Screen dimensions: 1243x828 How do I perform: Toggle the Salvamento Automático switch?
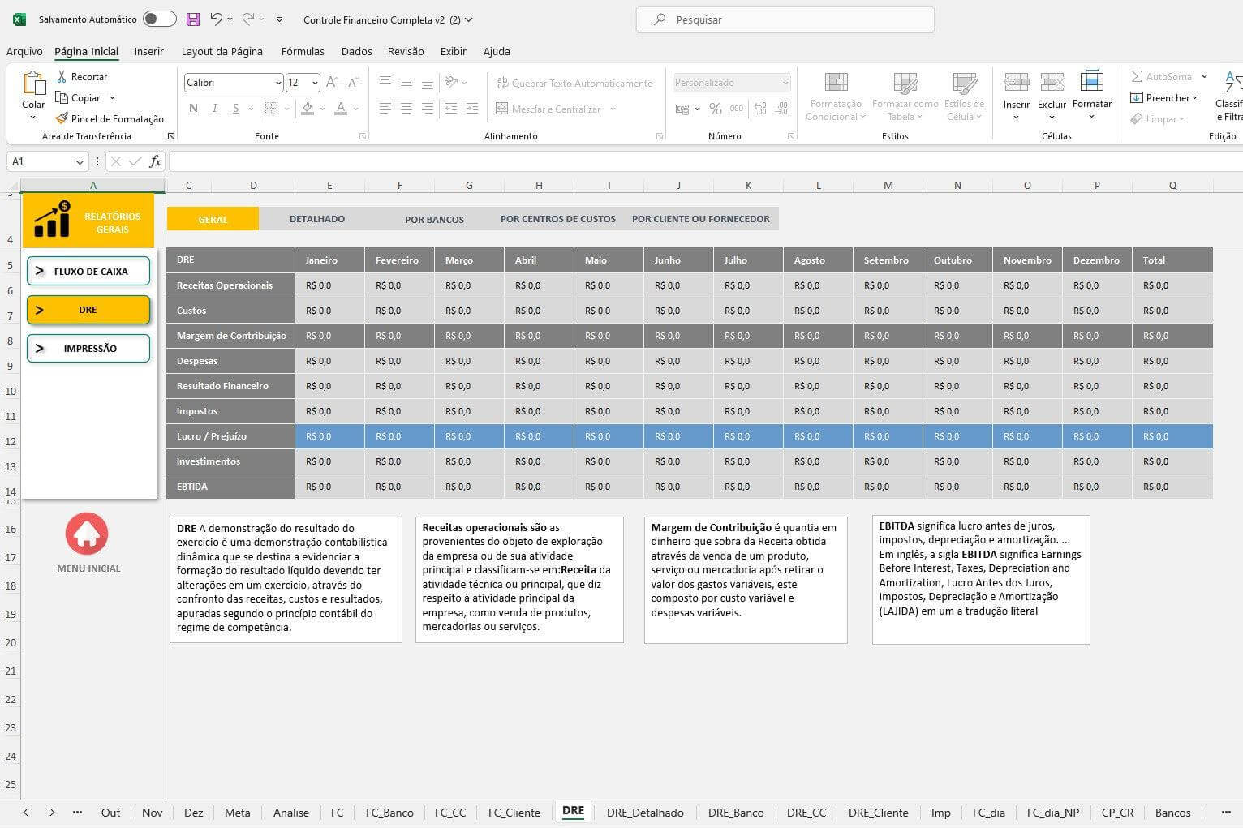click(x=159, y=19)
